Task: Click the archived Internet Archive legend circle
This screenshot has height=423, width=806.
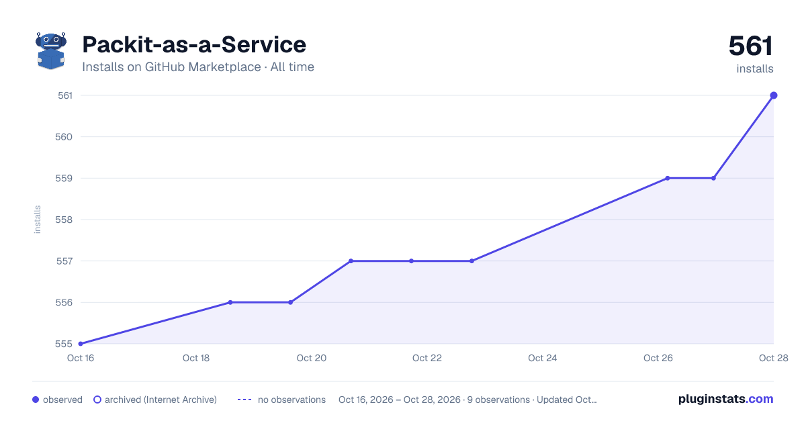Action: (x=97, y=399)
